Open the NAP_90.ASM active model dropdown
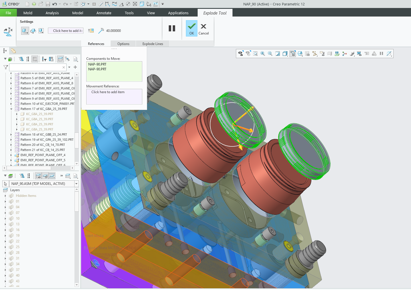 (76, 184)
